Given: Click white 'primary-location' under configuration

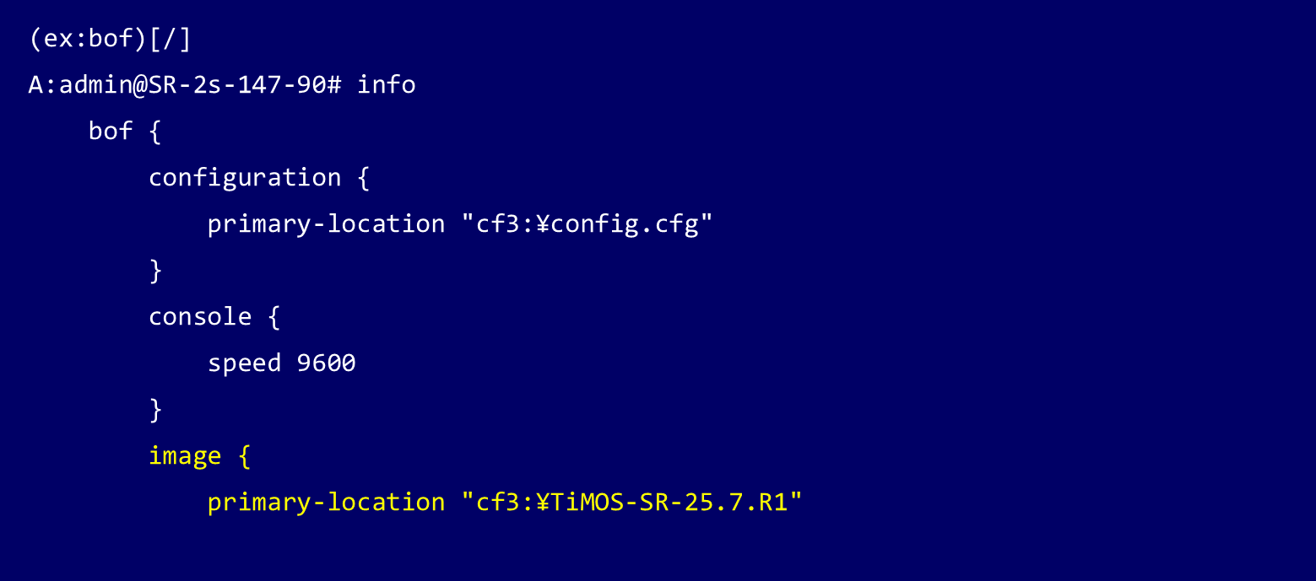Looking at the screenshot, I should click(x=326, y=224).
